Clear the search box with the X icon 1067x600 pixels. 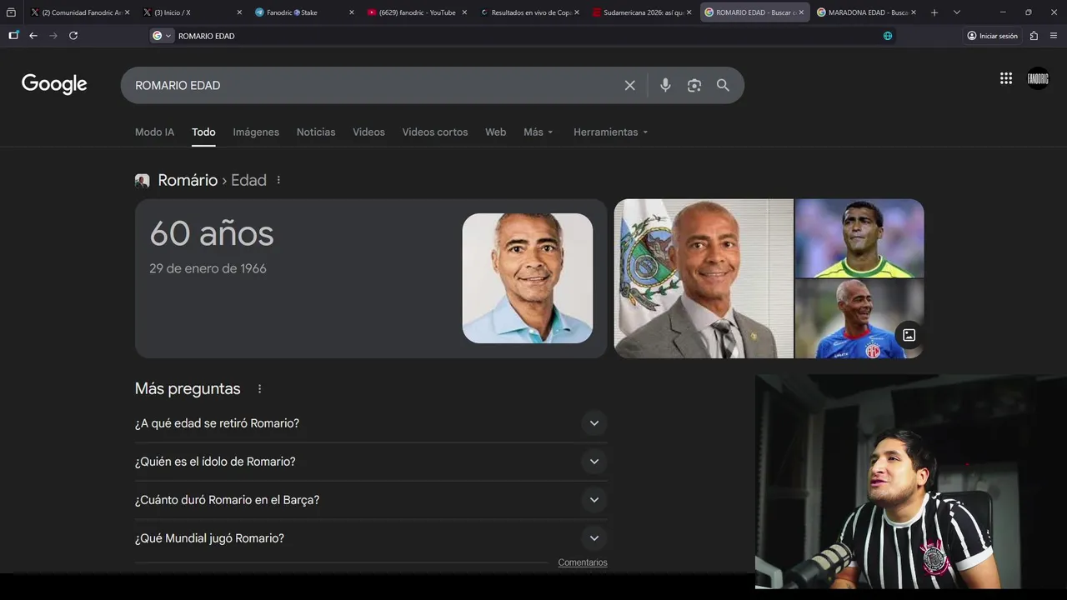pos(630,85)
